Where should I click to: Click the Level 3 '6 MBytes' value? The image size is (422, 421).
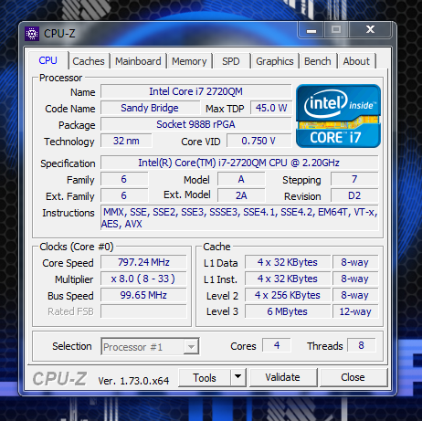[x=288, y=311]
